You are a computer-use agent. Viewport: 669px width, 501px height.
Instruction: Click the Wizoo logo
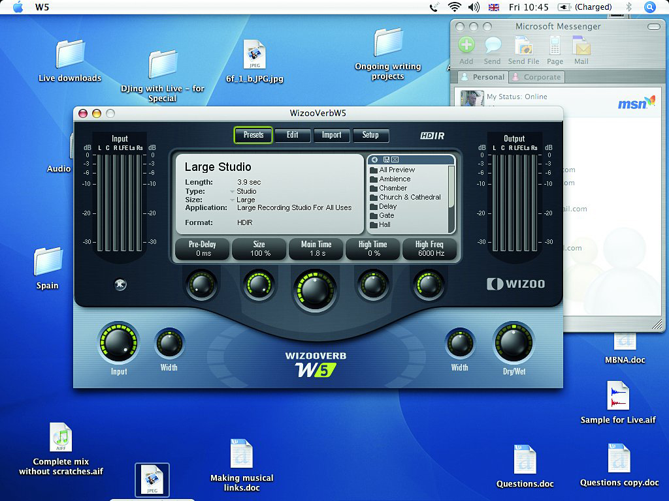pyautogui.click(x=516, y=284)
